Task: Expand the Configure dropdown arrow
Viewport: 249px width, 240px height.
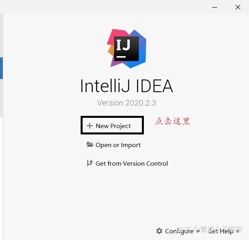Action: pyautogui.click(x=197, y=231)
